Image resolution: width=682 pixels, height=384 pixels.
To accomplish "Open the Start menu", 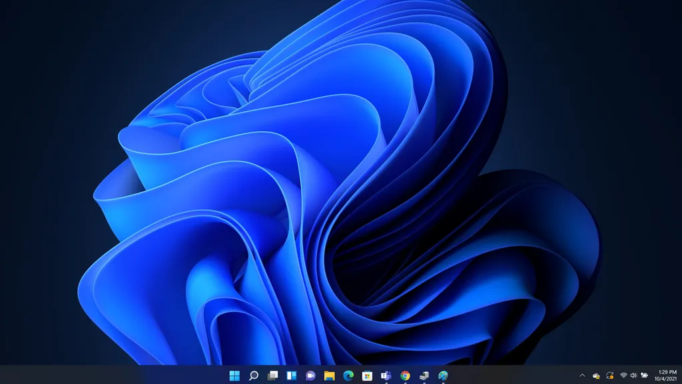I will (235, 375).
